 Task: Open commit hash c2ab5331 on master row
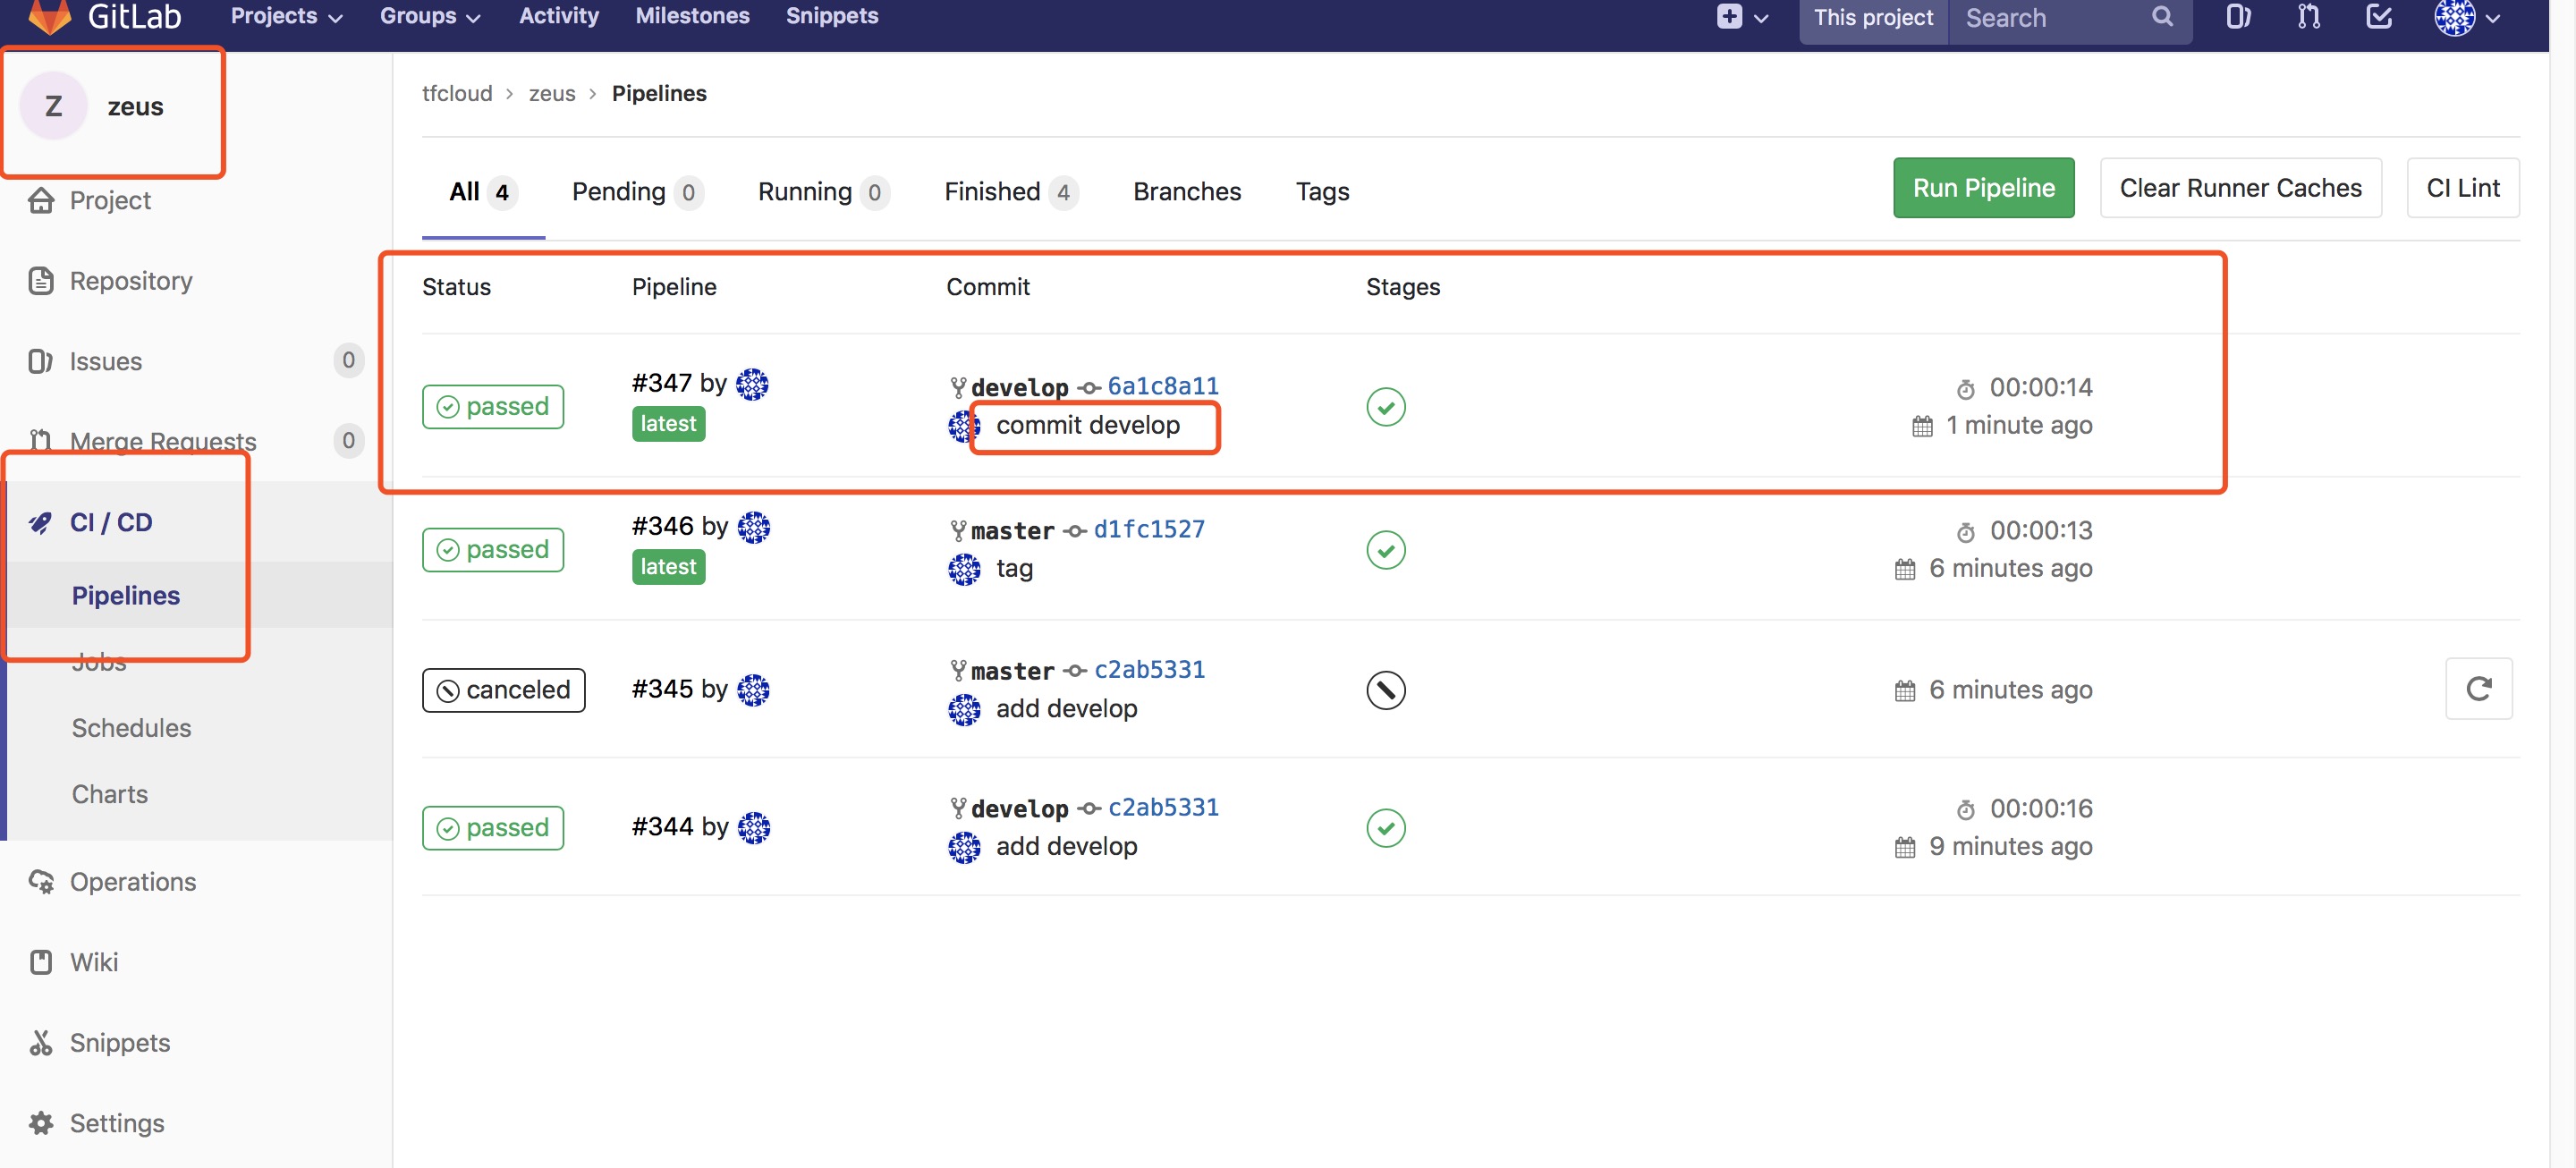1149,669
